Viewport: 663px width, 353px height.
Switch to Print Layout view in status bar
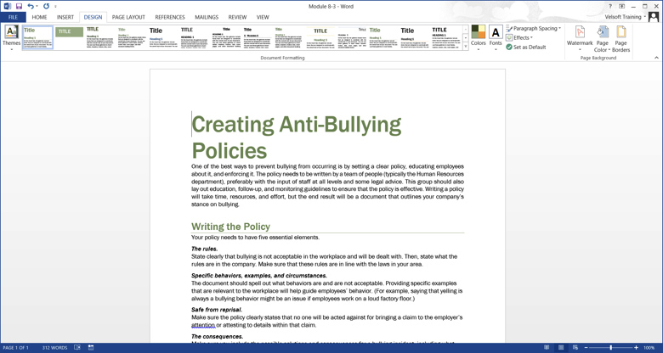(561, 347)
